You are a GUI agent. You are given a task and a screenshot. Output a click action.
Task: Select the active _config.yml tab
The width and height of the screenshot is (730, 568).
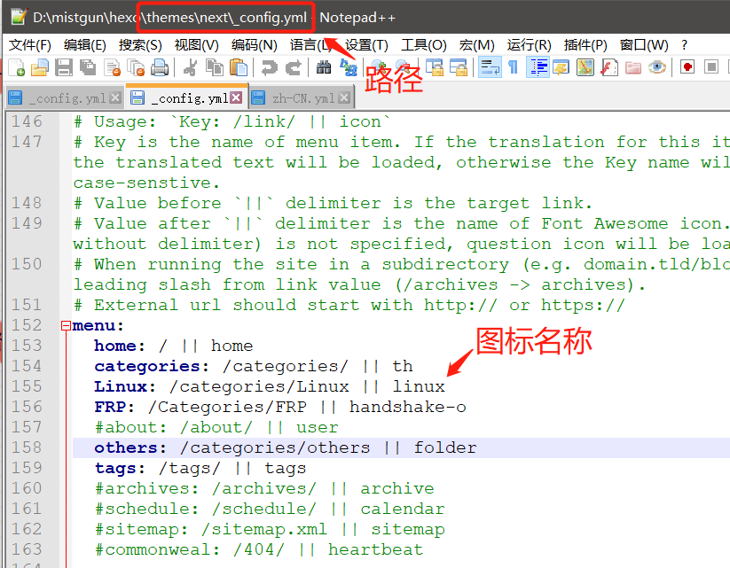click(x=187, y=97)
